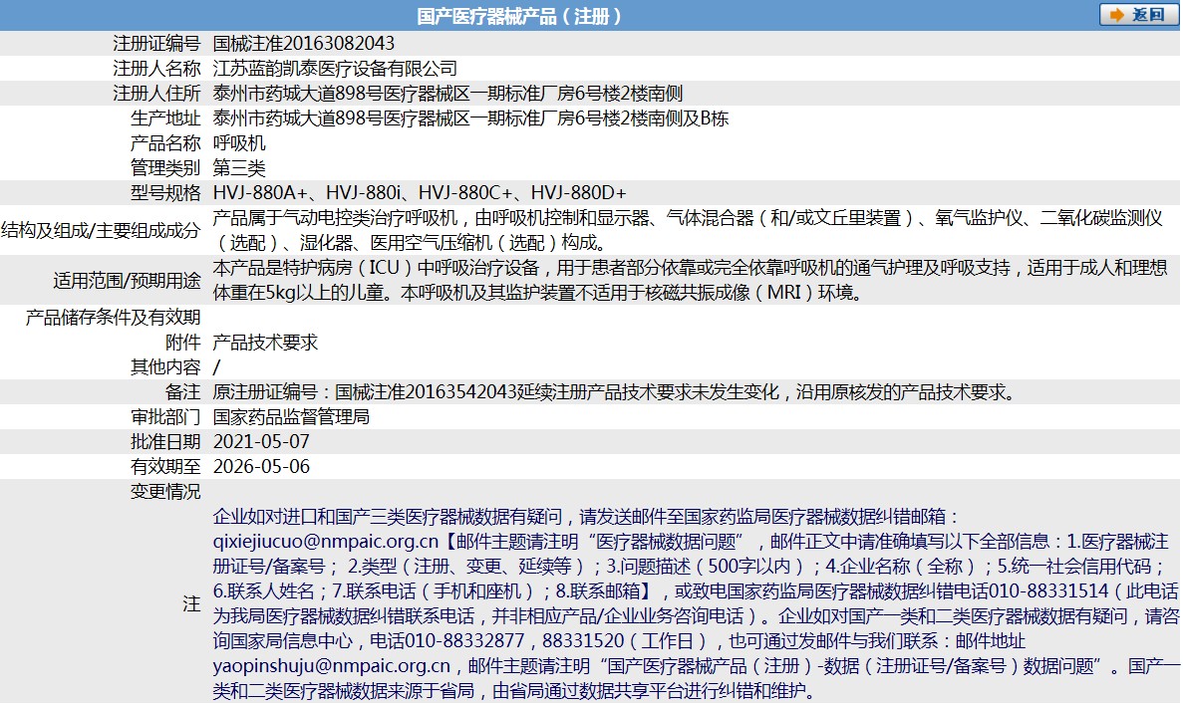This screenshot has width=1183, height=705.
Task: Click email qixiejiucuo@nmpaic.org.cn in the note
Action: 326,542
